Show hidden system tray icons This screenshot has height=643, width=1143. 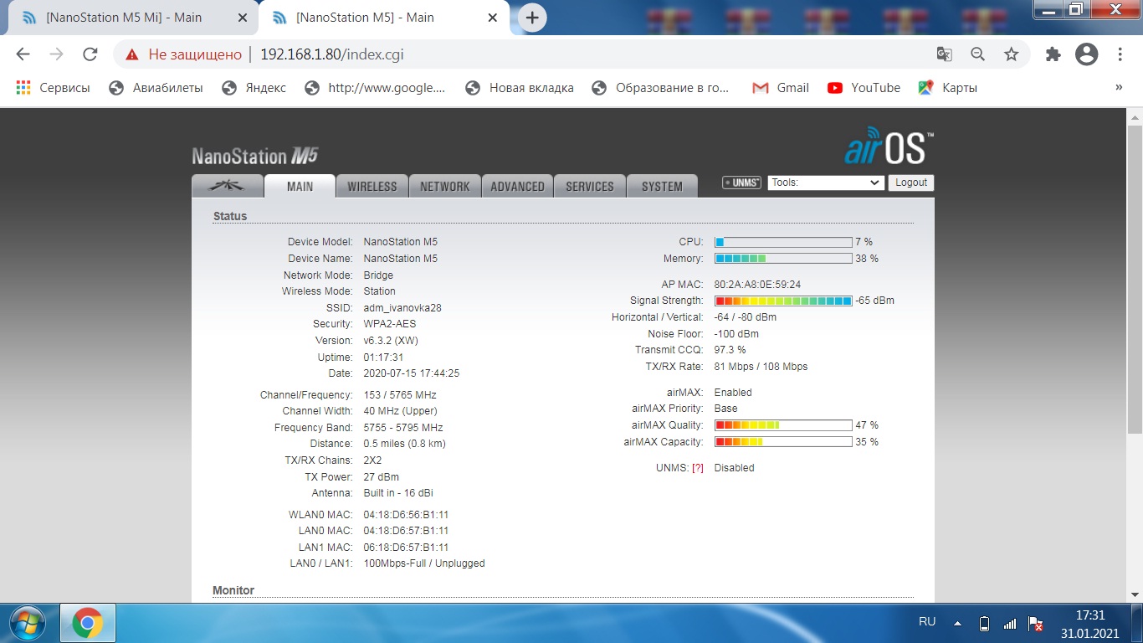click(x=958, y=624)
